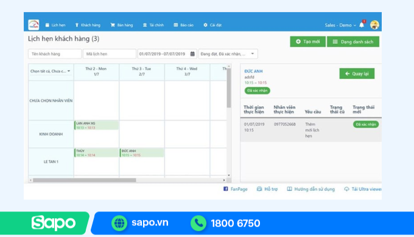Click the notification bell icon

[362, 25]
